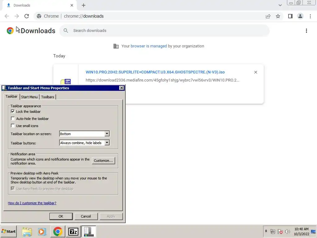The width and height of the screenshot is (317, 238).
Task: Click the Taskbar Properties taskbar icon
Action: [x=89, y=231]
